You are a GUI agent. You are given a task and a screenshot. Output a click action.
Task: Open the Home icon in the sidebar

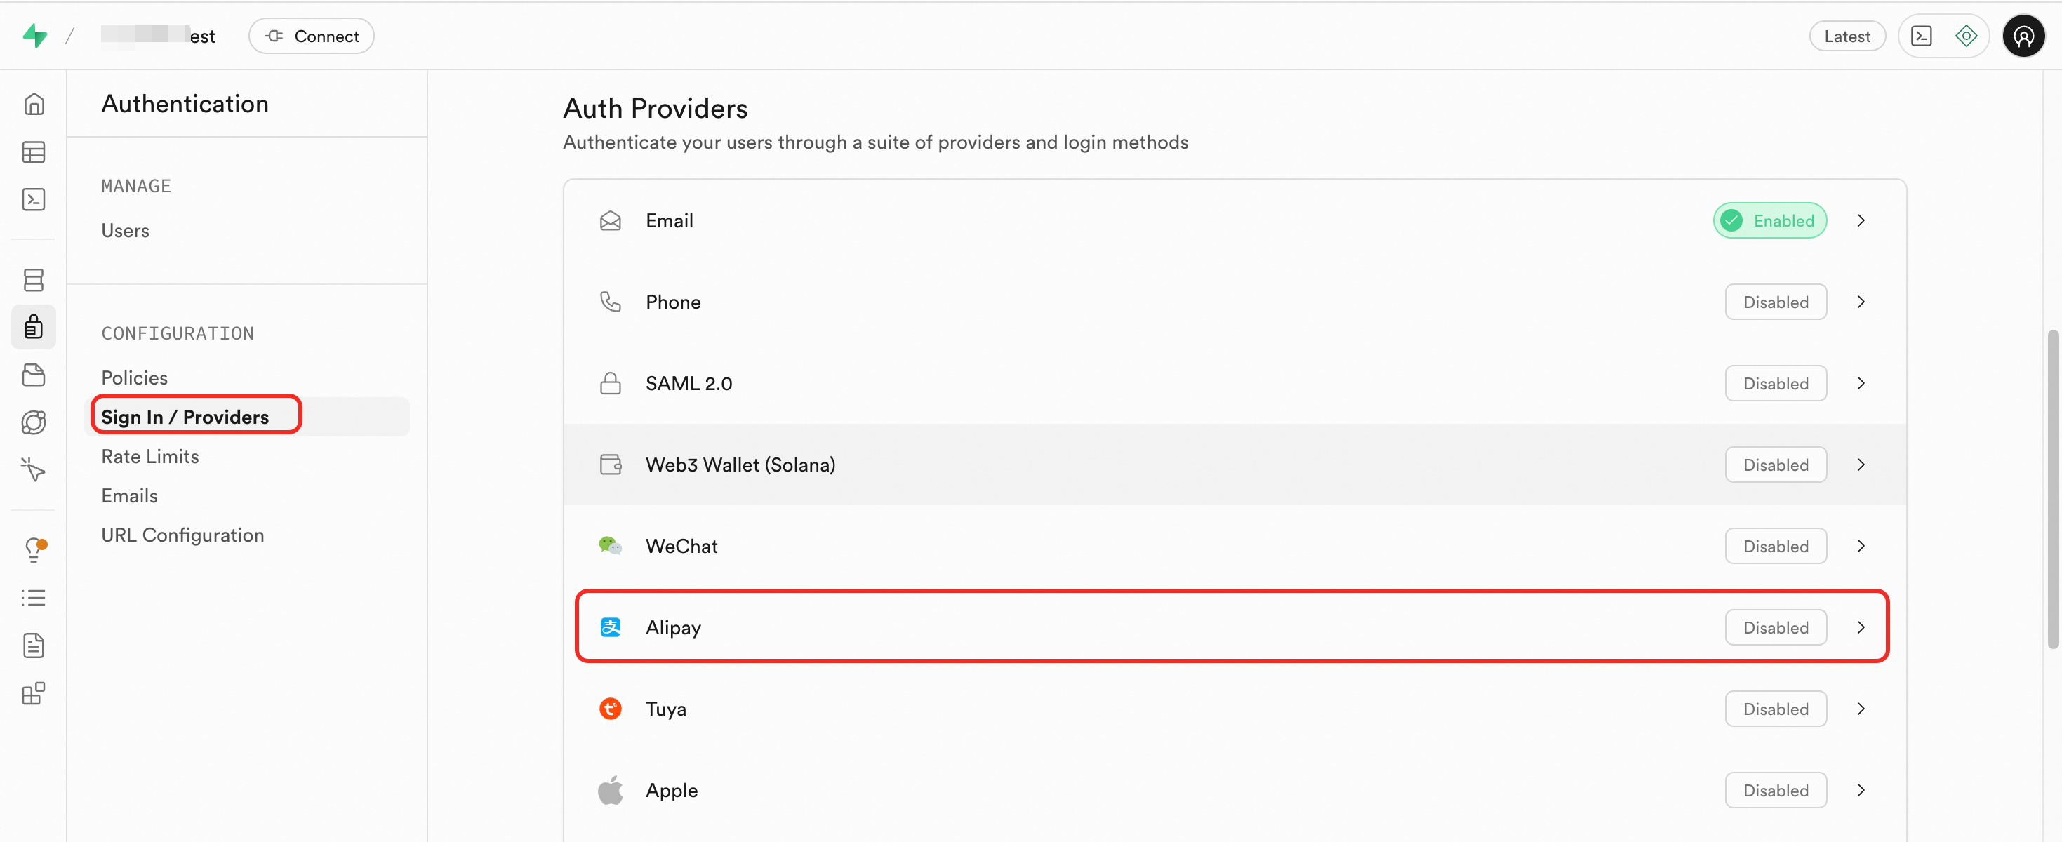coord(34,104)
